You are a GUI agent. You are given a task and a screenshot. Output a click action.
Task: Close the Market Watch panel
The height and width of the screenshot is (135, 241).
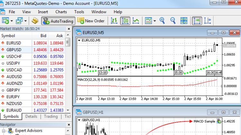point(69,29)
